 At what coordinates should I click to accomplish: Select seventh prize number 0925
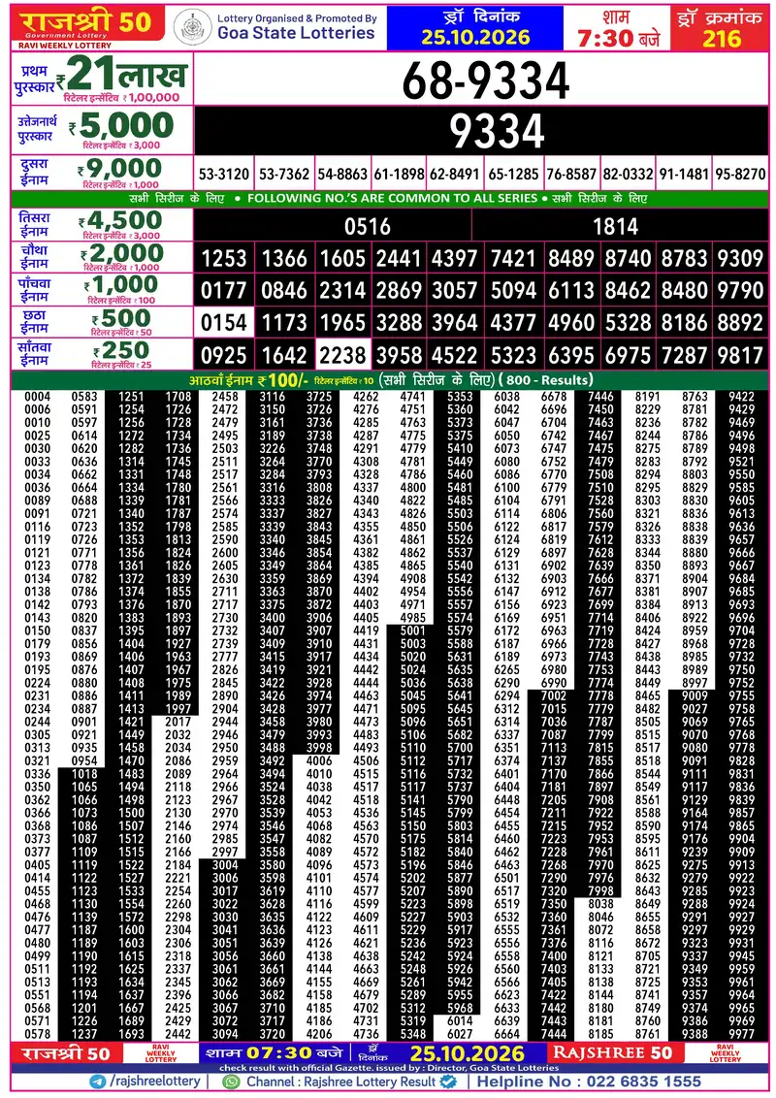(223, 355)
